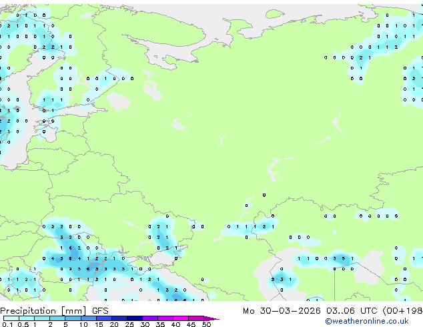Click the forecast run label '(00+198'
423x327 pixels.
pos(402,311)
